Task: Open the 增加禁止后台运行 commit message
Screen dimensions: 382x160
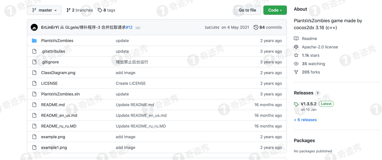Action: [x=132, y=62]
